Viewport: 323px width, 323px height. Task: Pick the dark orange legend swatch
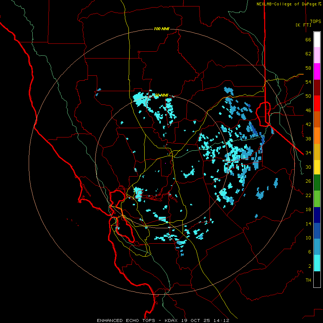pyautogui.click(x=317, y=119)
